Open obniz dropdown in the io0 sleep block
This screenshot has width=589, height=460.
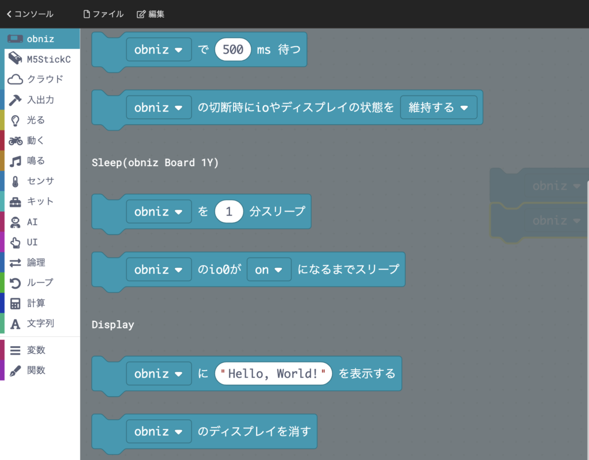point(159,269)
